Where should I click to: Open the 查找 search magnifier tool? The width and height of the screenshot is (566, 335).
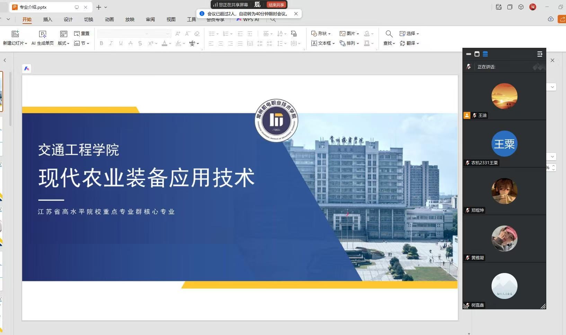pos(389,34)
